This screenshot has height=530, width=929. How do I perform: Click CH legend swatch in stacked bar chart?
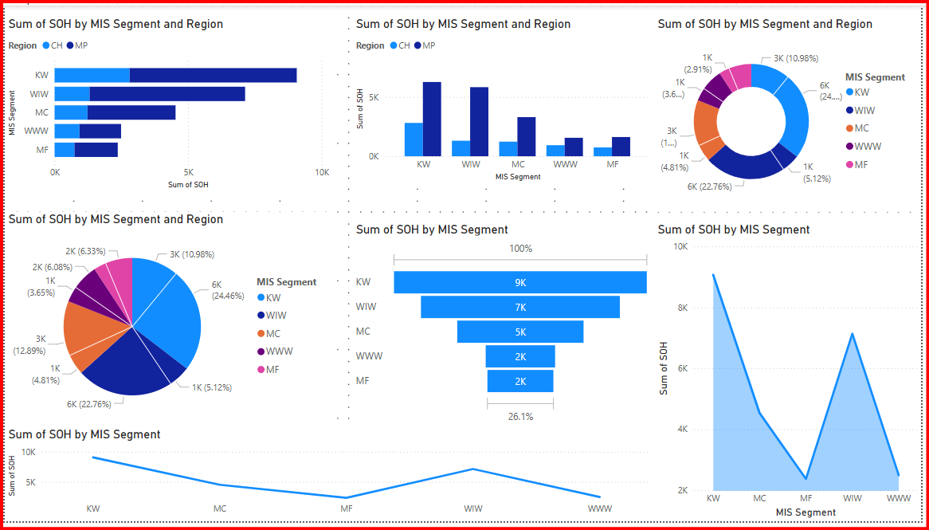coord(46,46)
